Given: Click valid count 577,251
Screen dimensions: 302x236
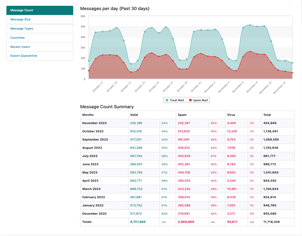Looking at the screenshot, I should (136, 140).
